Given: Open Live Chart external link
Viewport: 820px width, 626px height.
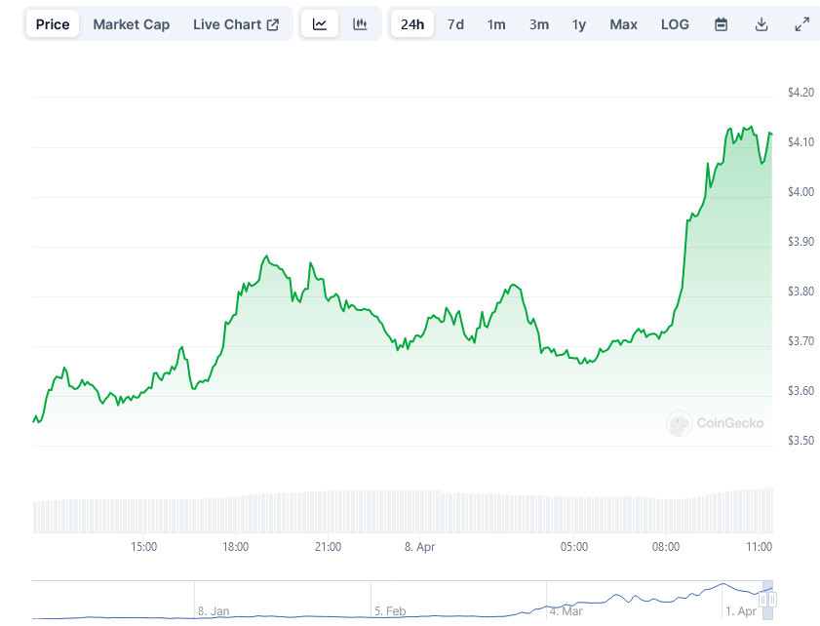Looking at the screenshot, I should (x=236, y=24).
